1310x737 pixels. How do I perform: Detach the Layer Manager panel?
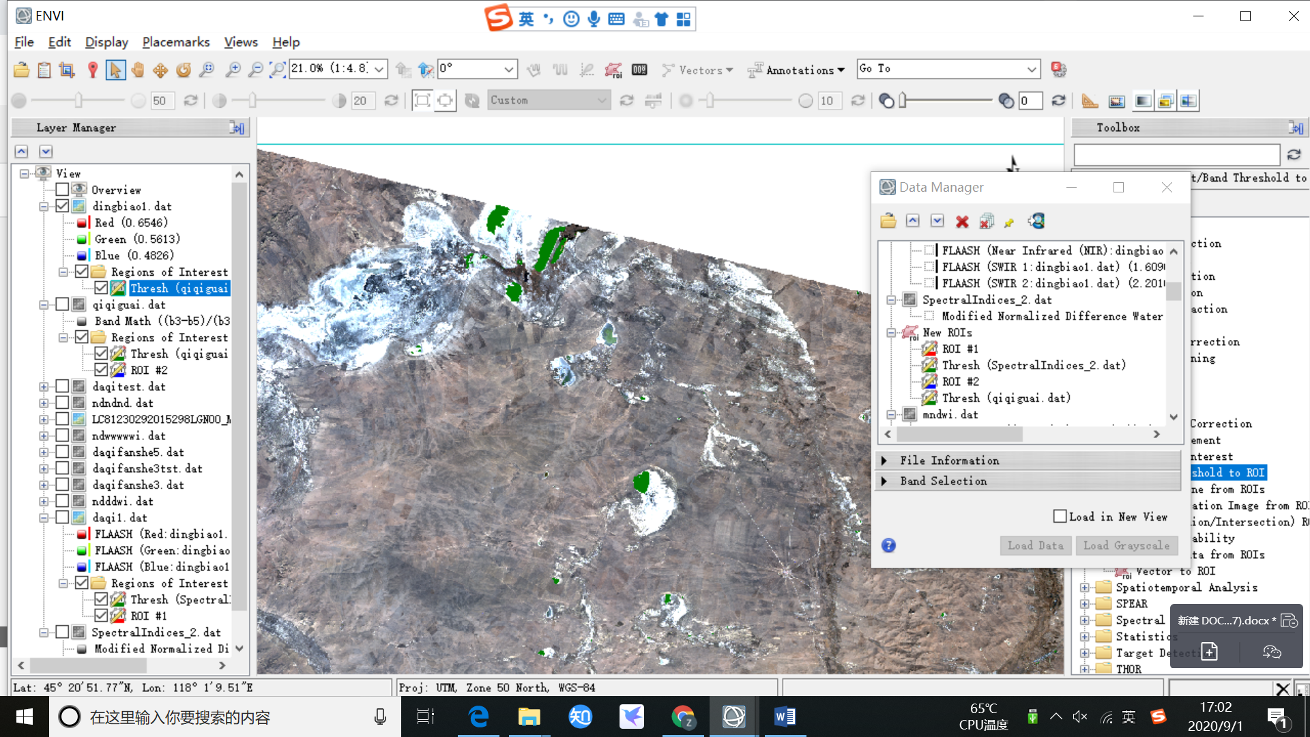pyautogui.click(x=237, y=128)
